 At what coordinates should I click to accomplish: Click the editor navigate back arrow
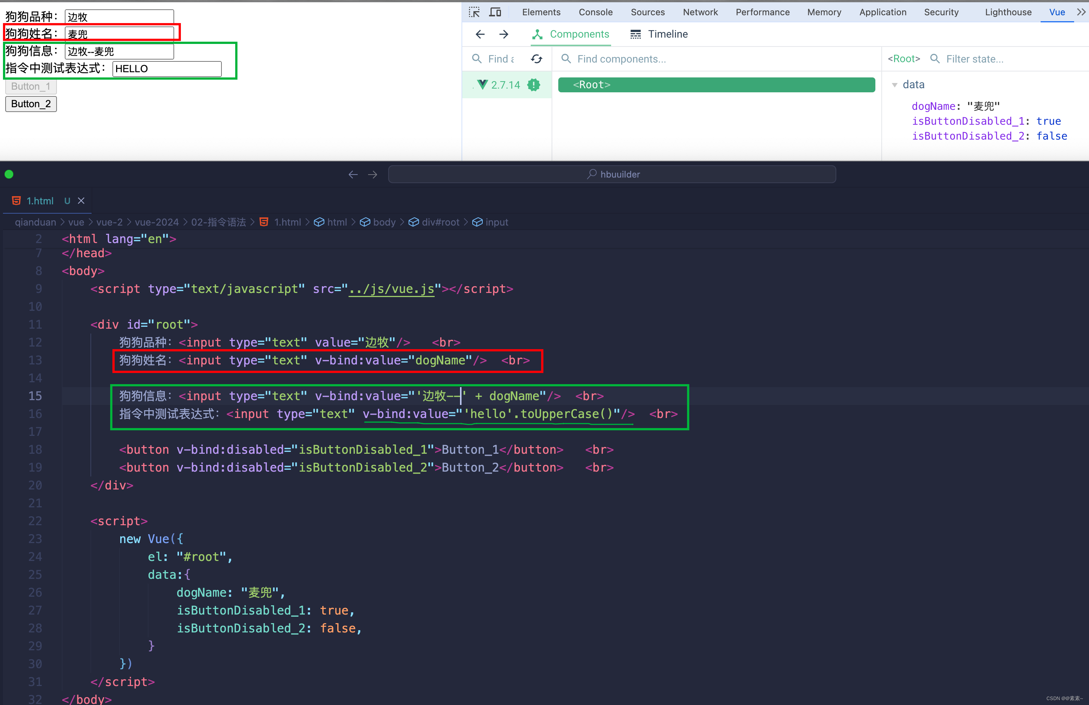[353, 174]
